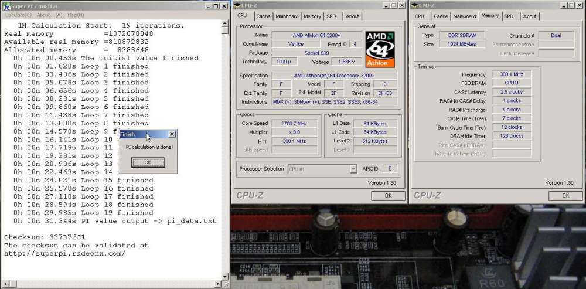Click the Checksum: 337D76C1 line
The width and height of the screenshot is (586, 289).
45,237
